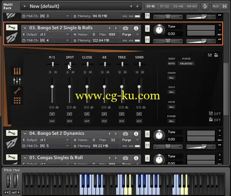This screenshot has height=196, width=231.
Task: Go to next multi preset arrow
Action: coord(137,6)
